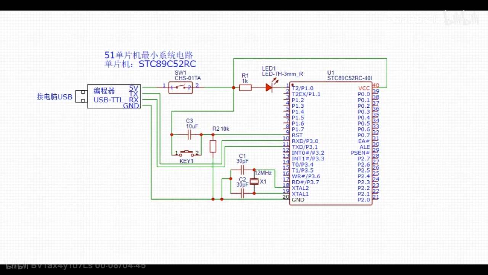Image resolution: width=488 pixels, height=275 pixels.
Task: Click the KEY1 designator label
Action: tap(186, 161)
